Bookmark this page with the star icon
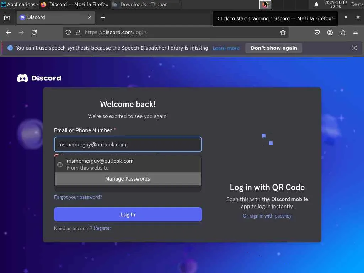Image resolution: width=364 pixels, height=273 pixels. 283,32
